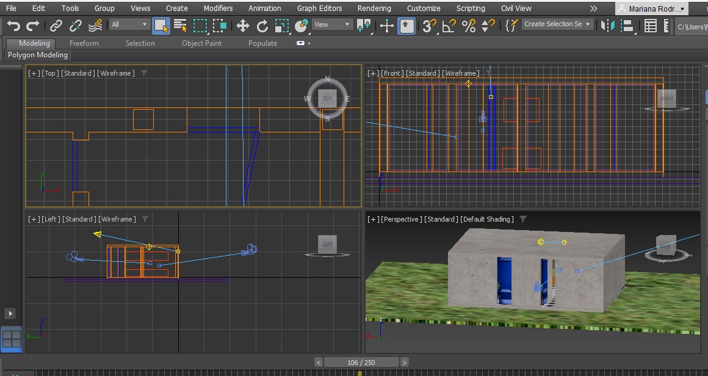
Task: Toggle the 3D Snaps button
Action: (430, 25)
